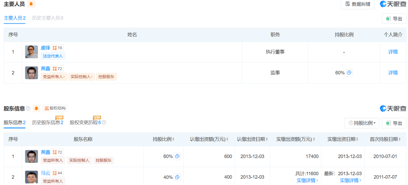The image size is (408, 185).
Task: Click the 数据纠错 button
Action: 357,4
